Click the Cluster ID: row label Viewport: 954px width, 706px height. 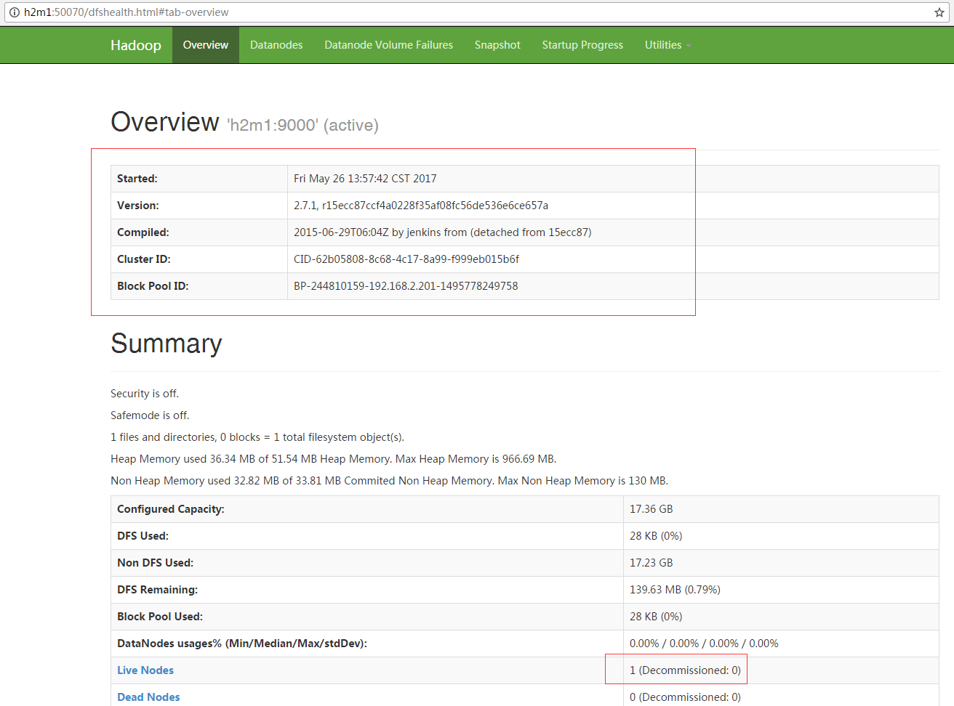(144, 259)
